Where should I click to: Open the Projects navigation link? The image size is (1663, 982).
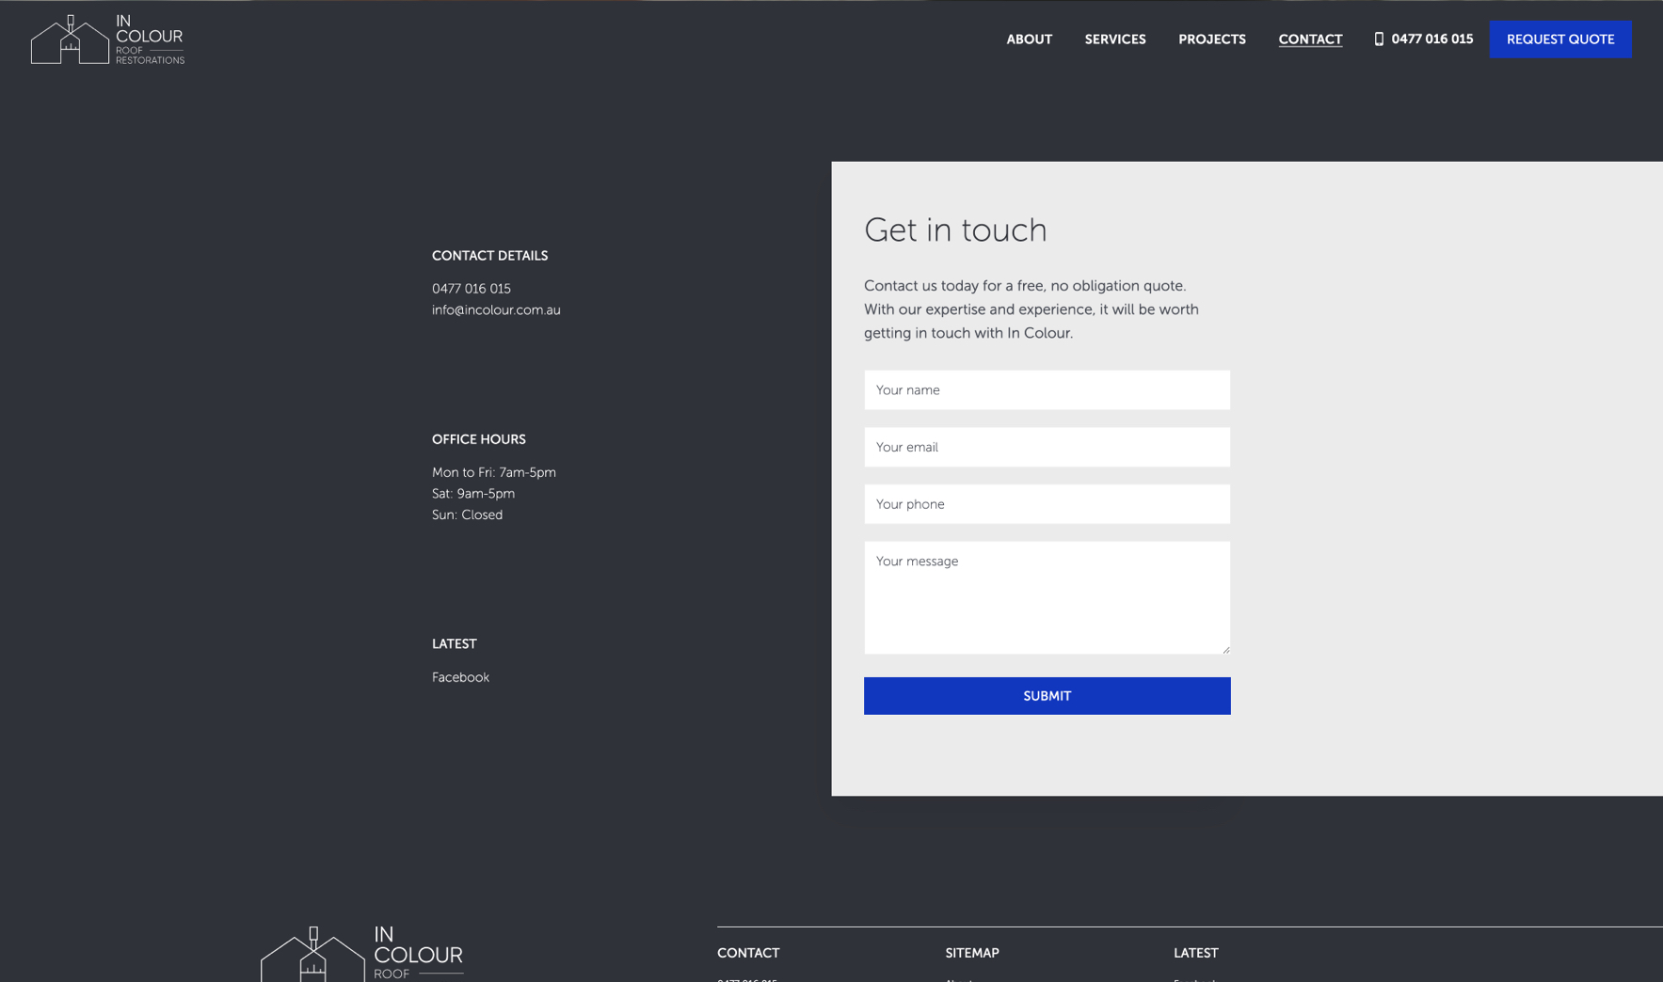(1211, 40)
